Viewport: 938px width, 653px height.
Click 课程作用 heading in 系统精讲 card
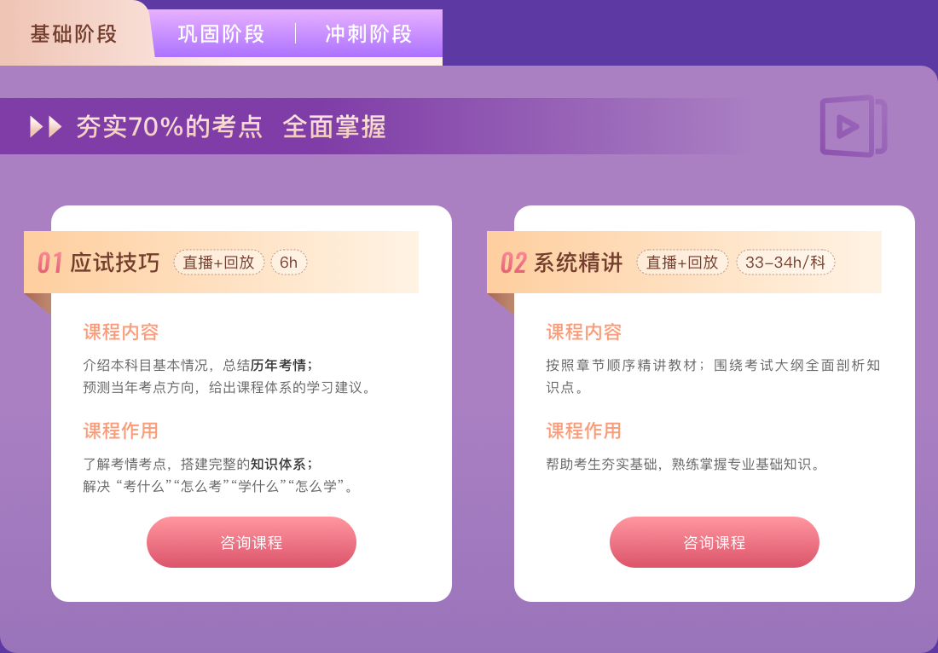click(584, 431)
